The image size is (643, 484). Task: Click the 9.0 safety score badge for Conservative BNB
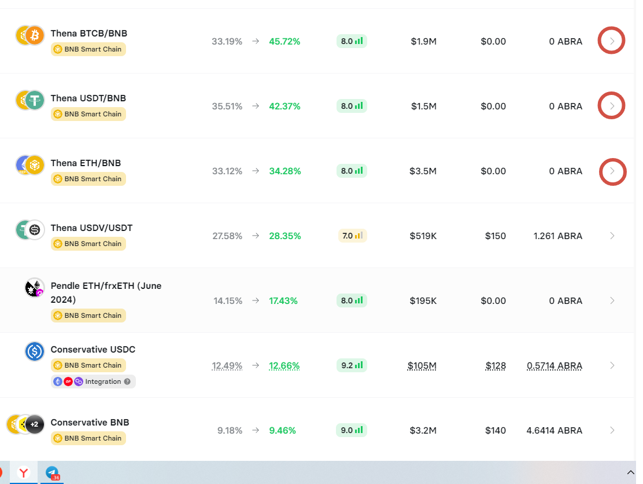tap(352, 430)
